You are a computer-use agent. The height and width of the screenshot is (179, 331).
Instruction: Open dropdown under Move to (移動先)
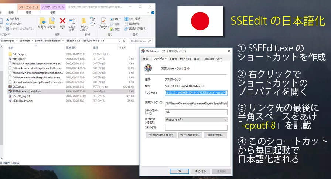(42, 28)
